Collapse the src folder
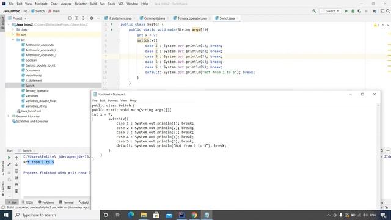 13,40
